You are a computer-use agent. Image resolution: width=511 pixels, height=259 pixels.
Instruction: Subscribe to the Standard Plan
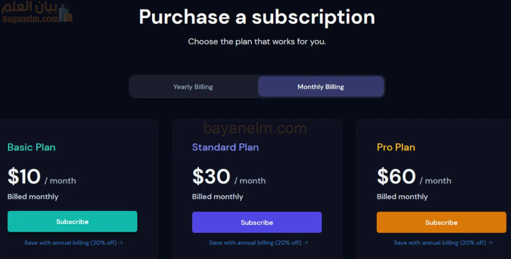click(257, 223)
